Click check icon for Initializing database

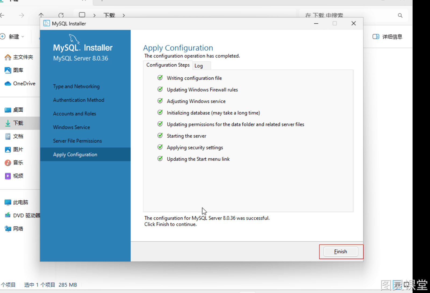click(160, 112)
